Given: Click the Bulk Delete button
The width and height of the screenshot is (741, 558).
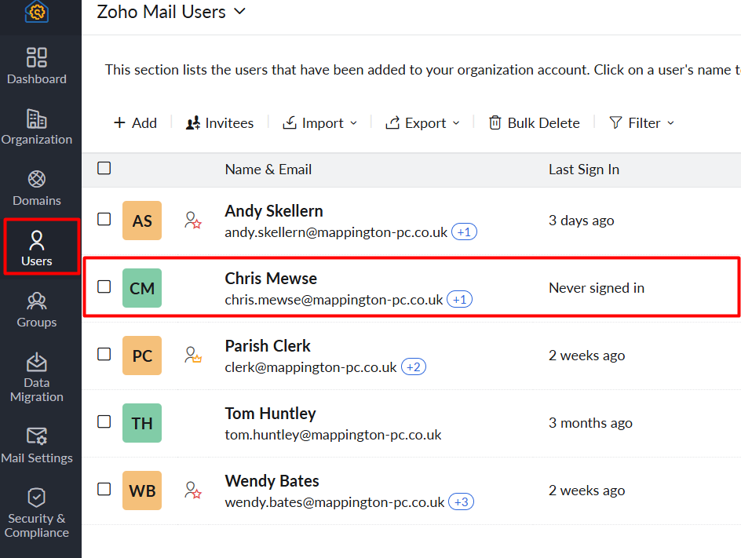Looking at the screenshot, I should click(x=535, y=123).
